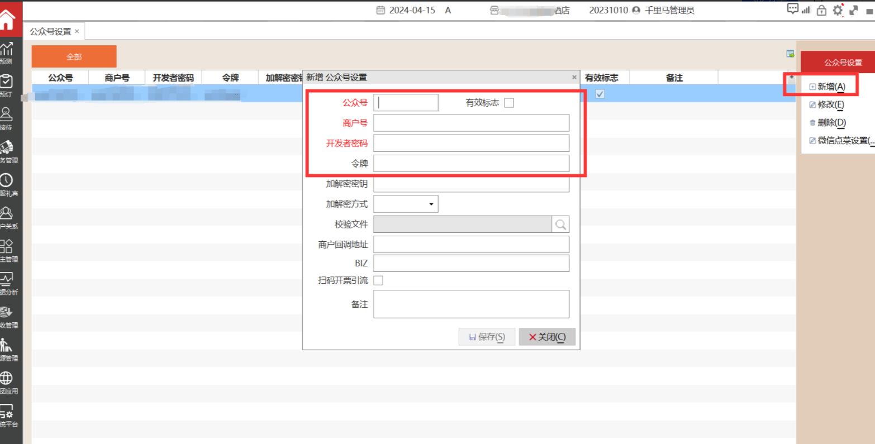
Task: Open the settings gear icon at top
Action: pos(838,10)
